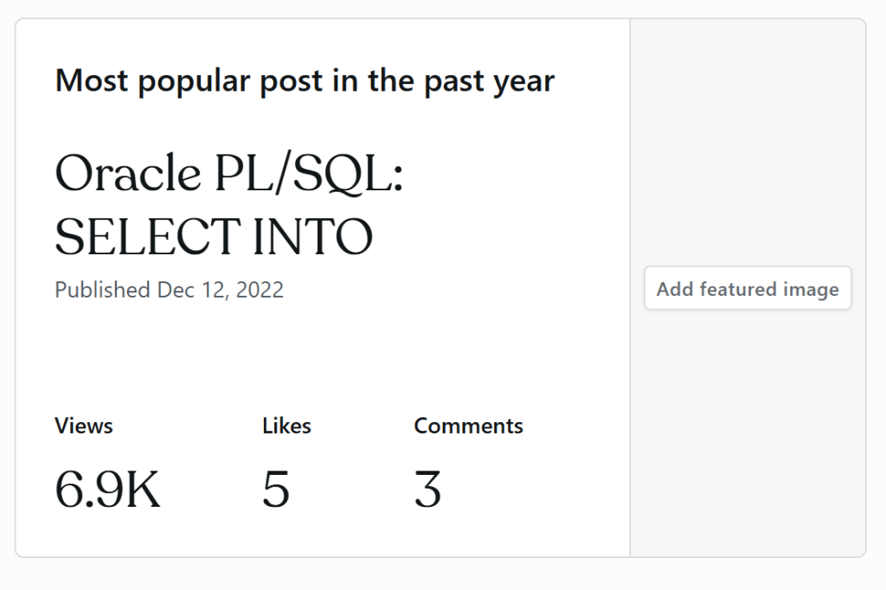Click the likes count of 5
This screenshot has height=590, width=886.
click(276, 489)
